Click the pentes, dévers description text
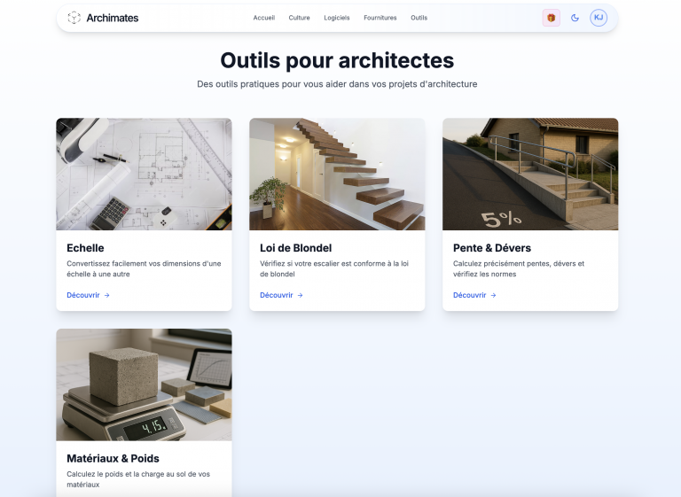681x497 pixels. [519, 268]
